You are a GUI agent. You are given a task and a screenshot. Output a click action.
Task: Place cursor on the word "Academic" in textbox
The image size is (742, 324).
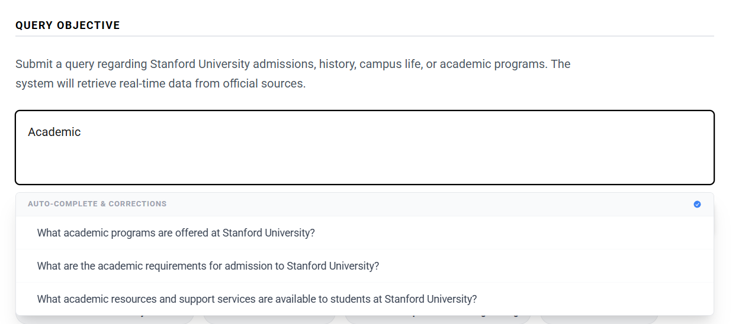point(54,132)
